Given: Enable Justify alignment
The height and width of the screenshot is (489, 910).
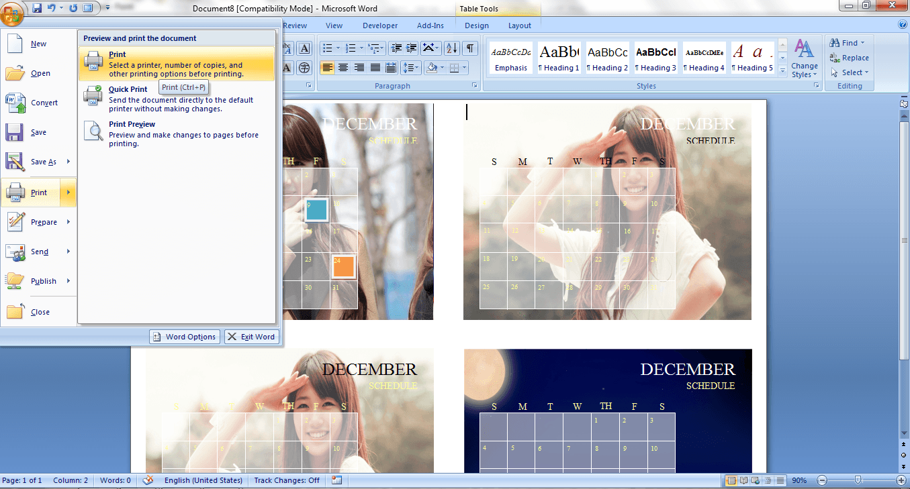Looking at the screenshot, I should (375, 66).
